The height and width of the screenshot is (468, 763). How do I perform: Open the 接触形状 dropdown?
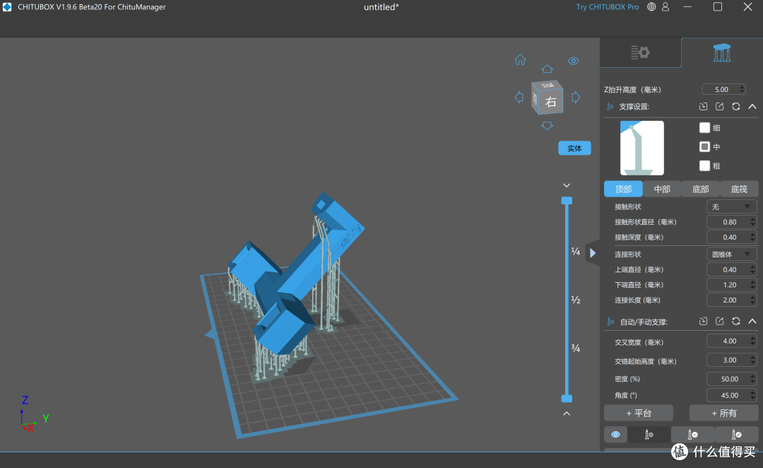731,206
